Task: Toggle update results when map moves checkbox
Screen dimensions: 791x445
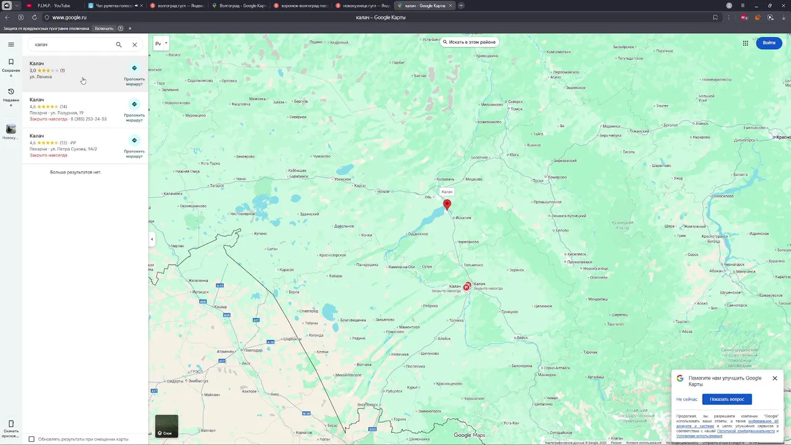Action: 32,439
